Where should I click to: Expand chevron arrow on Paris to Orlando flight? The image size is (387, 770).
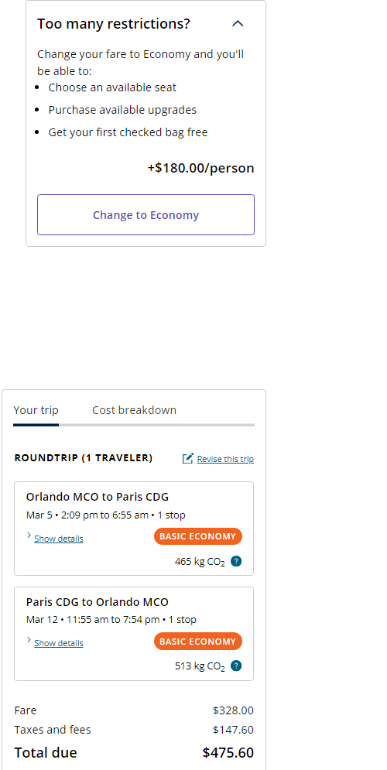tap(29, 640)
